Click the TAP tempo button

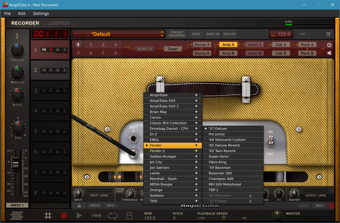coord(302,34)
